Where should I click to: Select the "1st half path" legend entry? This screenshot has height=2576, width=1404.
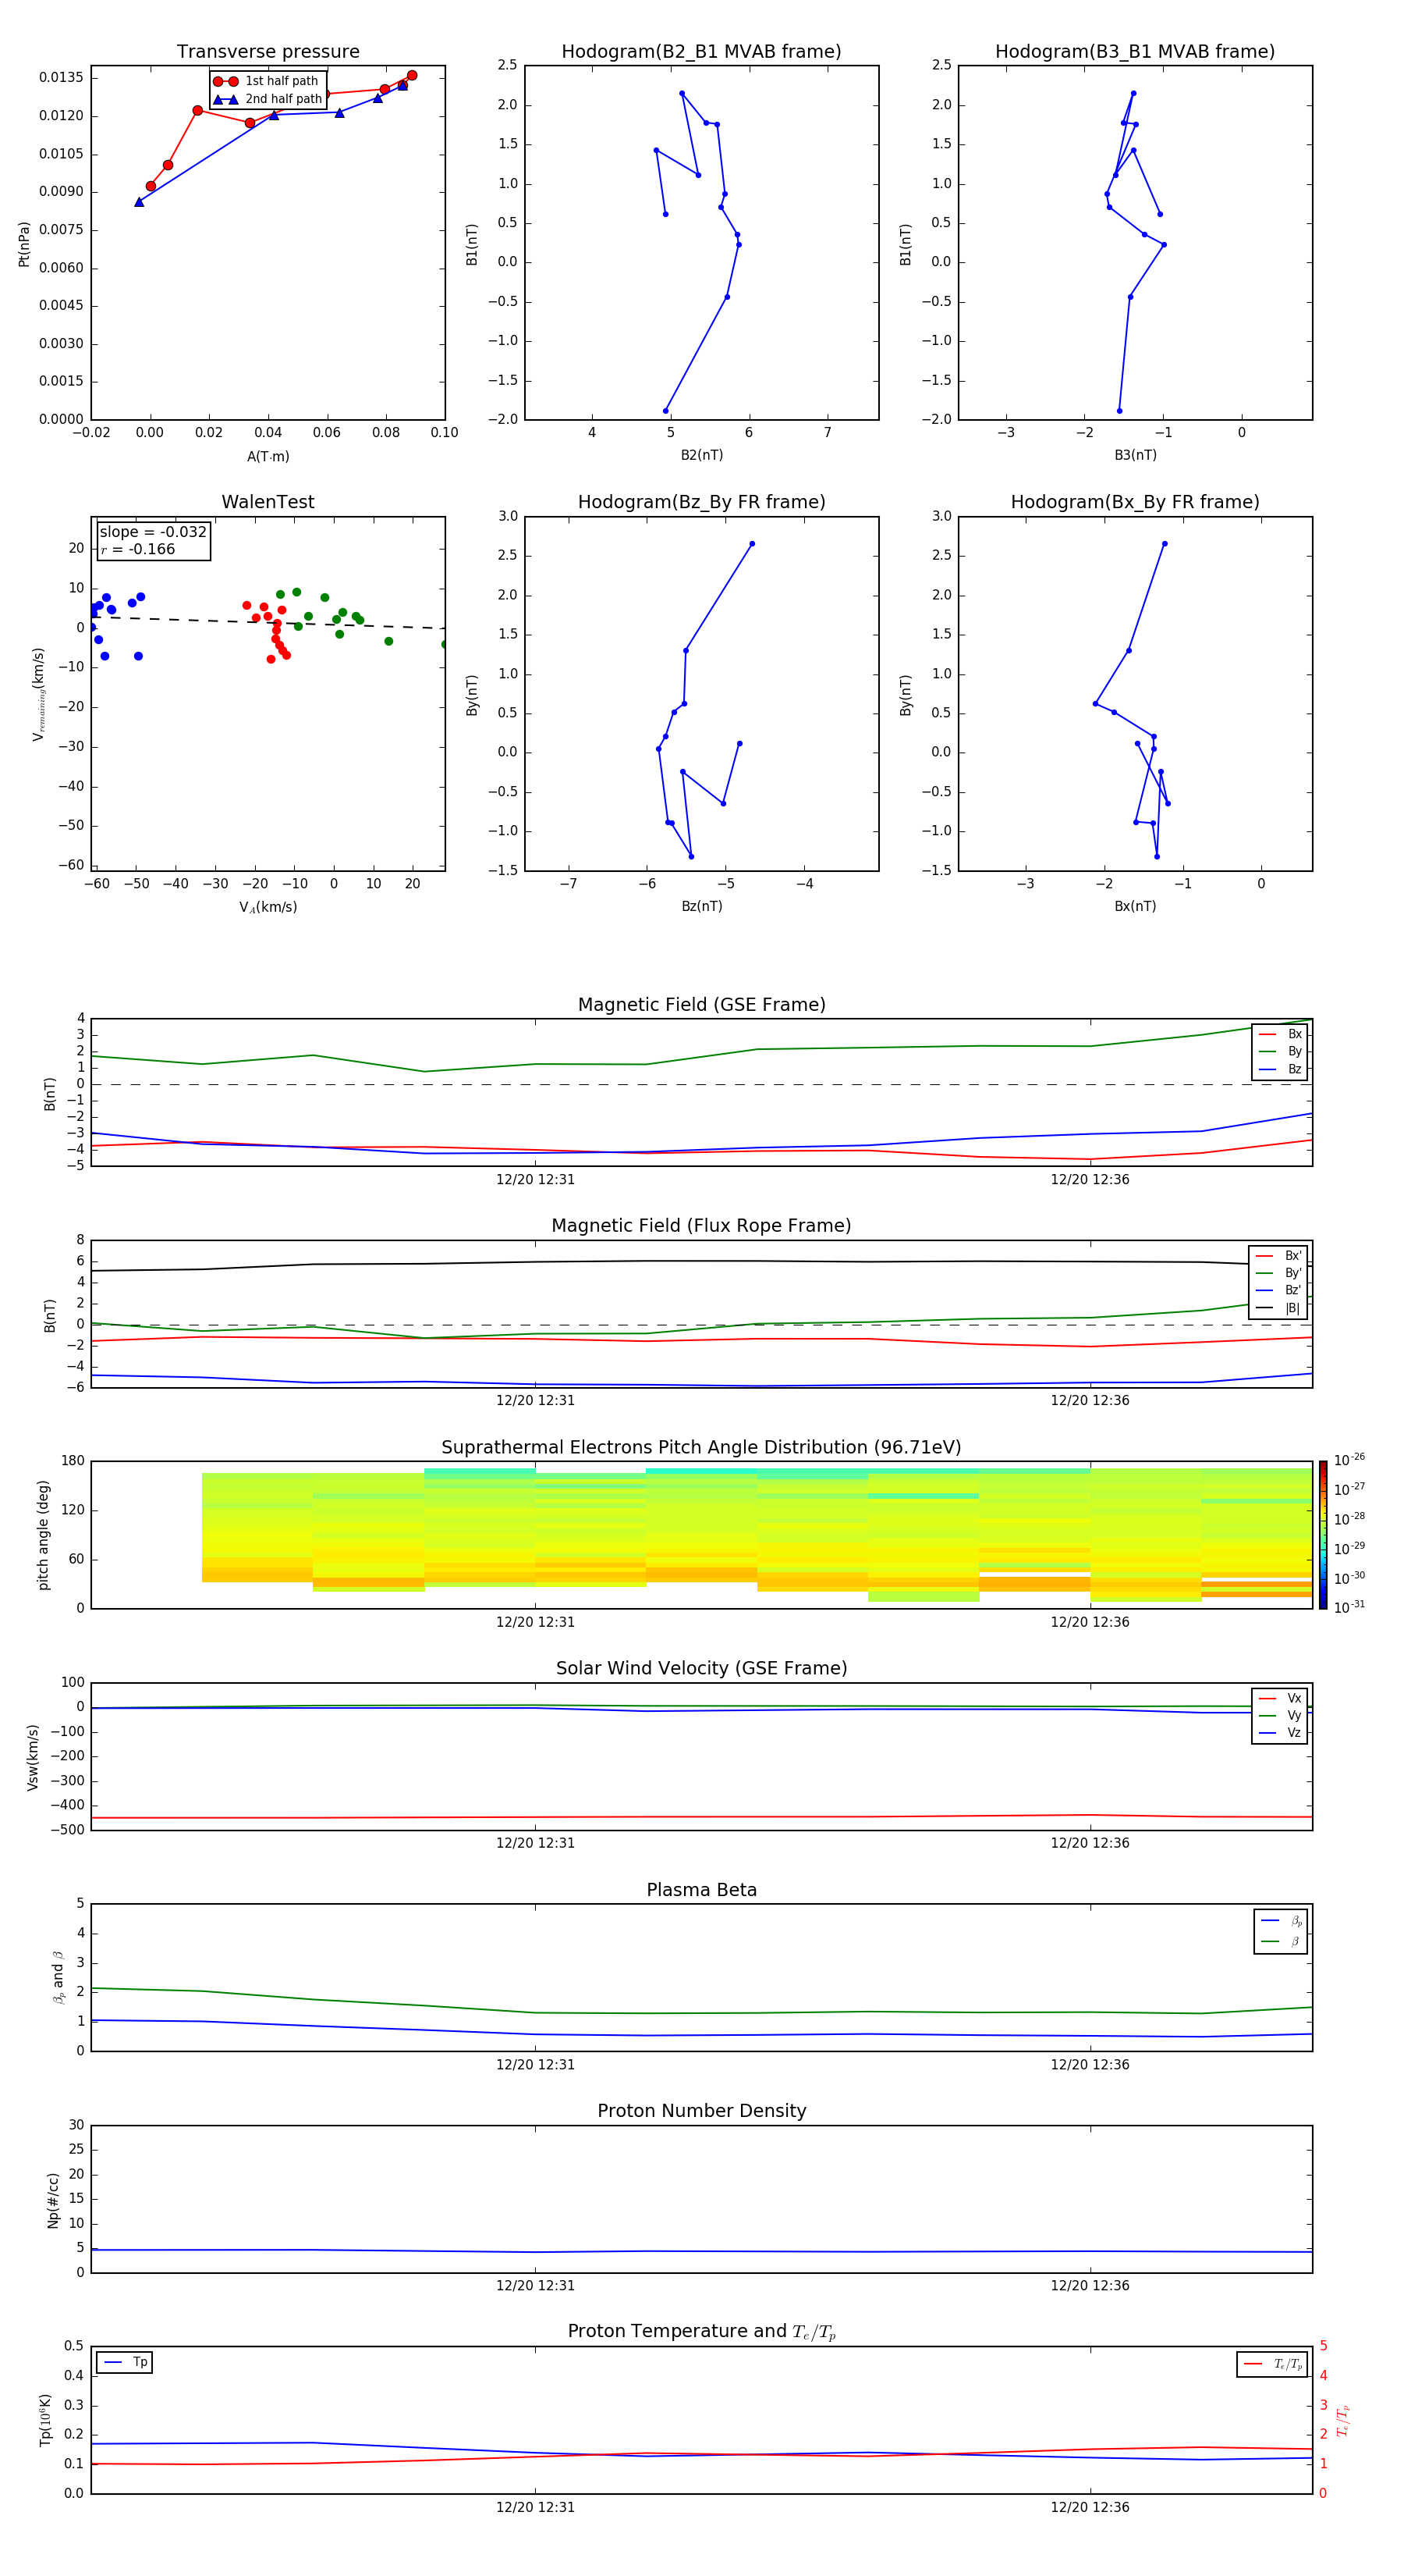click(x=266, y=81)
